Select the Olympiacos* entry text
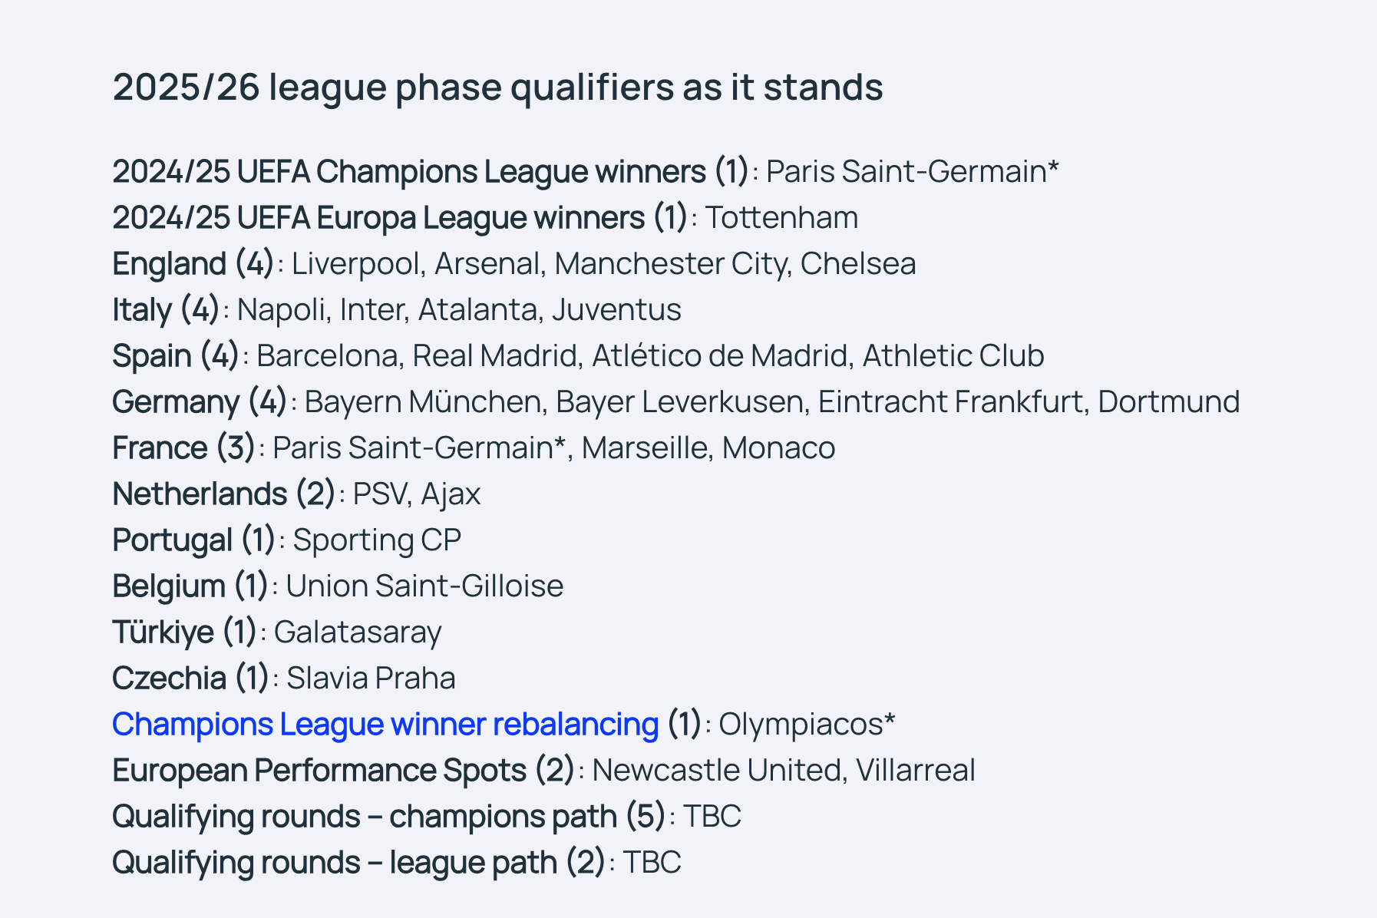Screen dimensions: 1377x918 click(807, 725)
